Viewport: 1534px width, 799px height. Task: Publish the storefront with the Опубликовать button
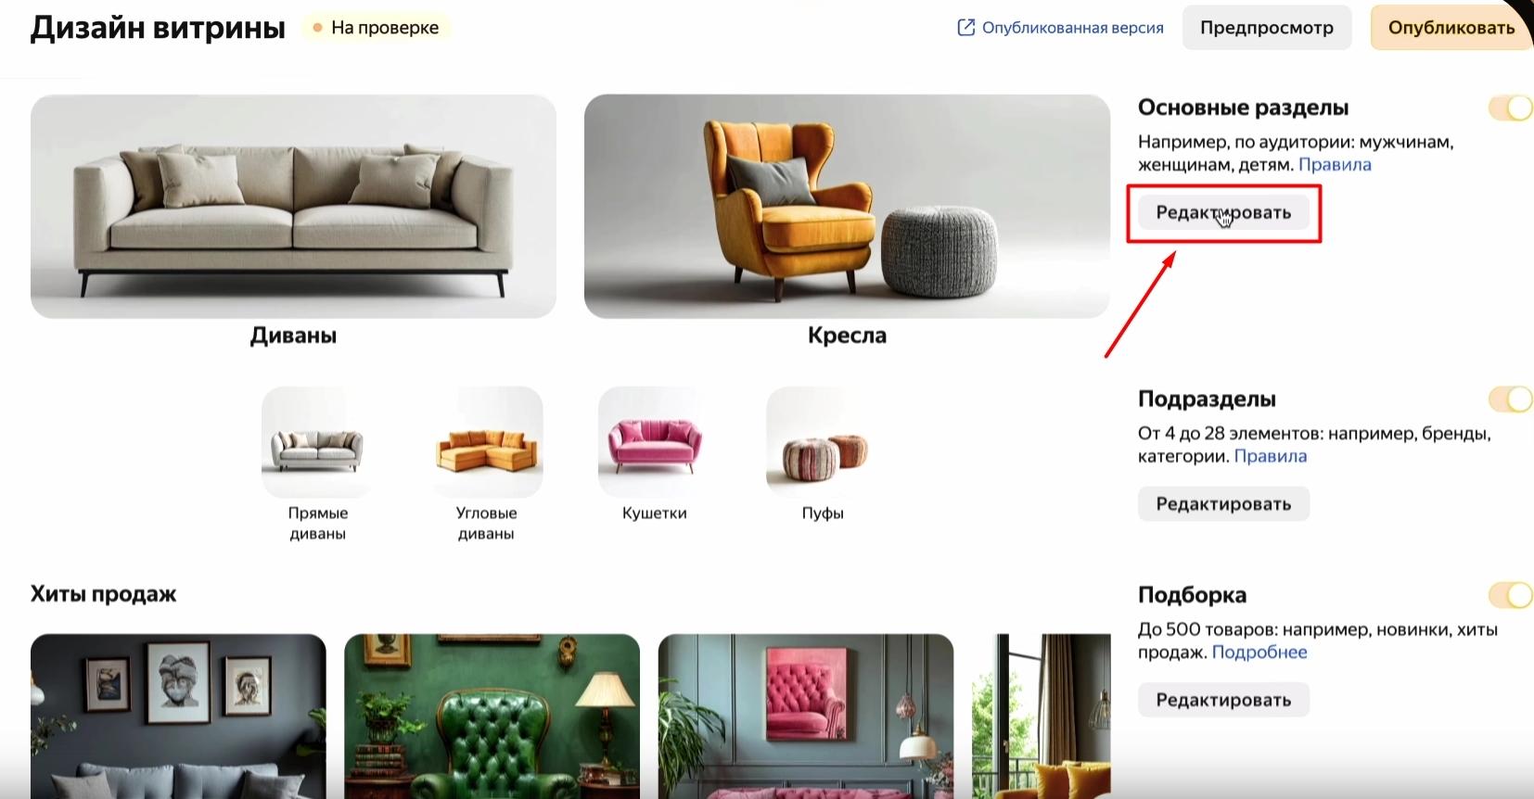pyautogui.click(x=1451, y=28)
